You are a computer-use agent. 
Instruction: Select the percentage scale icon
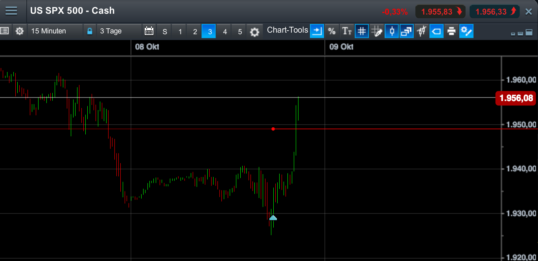click(x=332, y=31)
